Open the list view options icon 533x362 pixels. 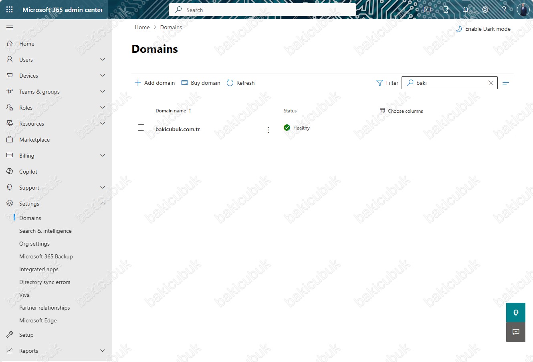[506, 82]
